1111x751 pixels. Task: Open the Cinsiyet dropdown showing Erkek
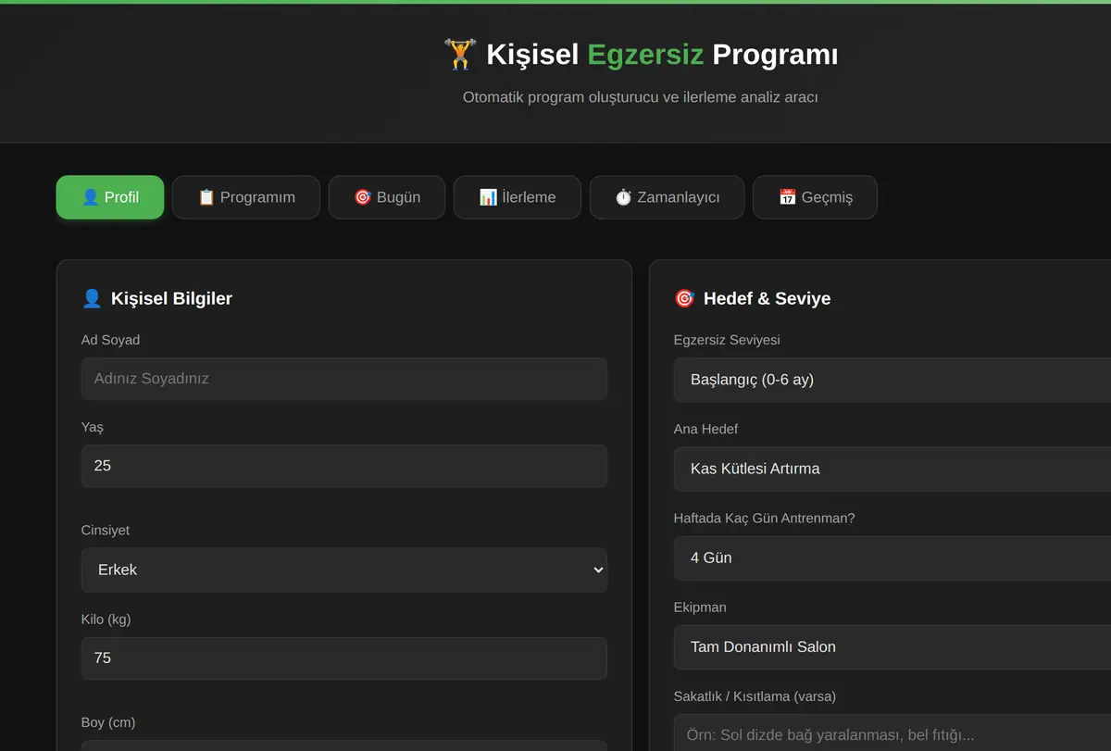coord(344,570)
